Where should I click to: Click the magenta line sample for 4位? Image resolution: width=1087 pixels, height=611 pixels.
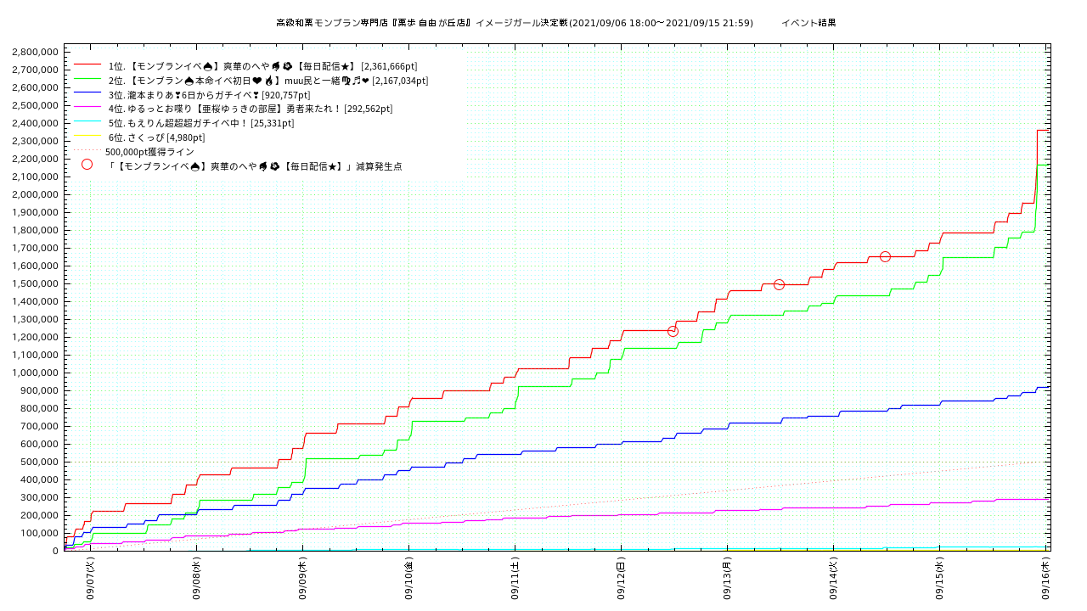pyautogui.click(x=87, y=109)
